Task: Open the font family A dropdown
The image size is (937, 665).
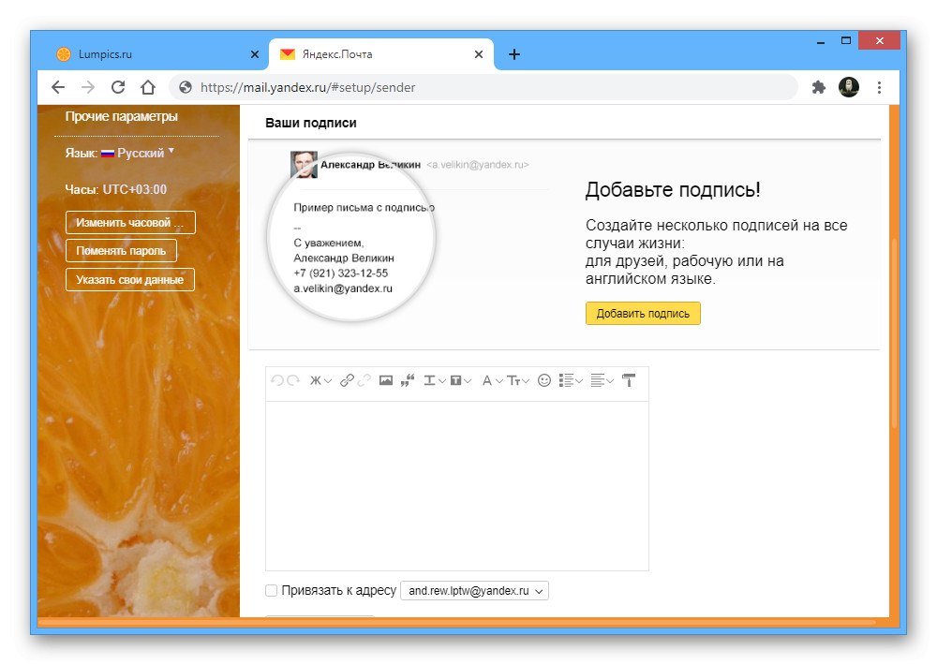Action: pyautogui.click(x=493, y=380)
